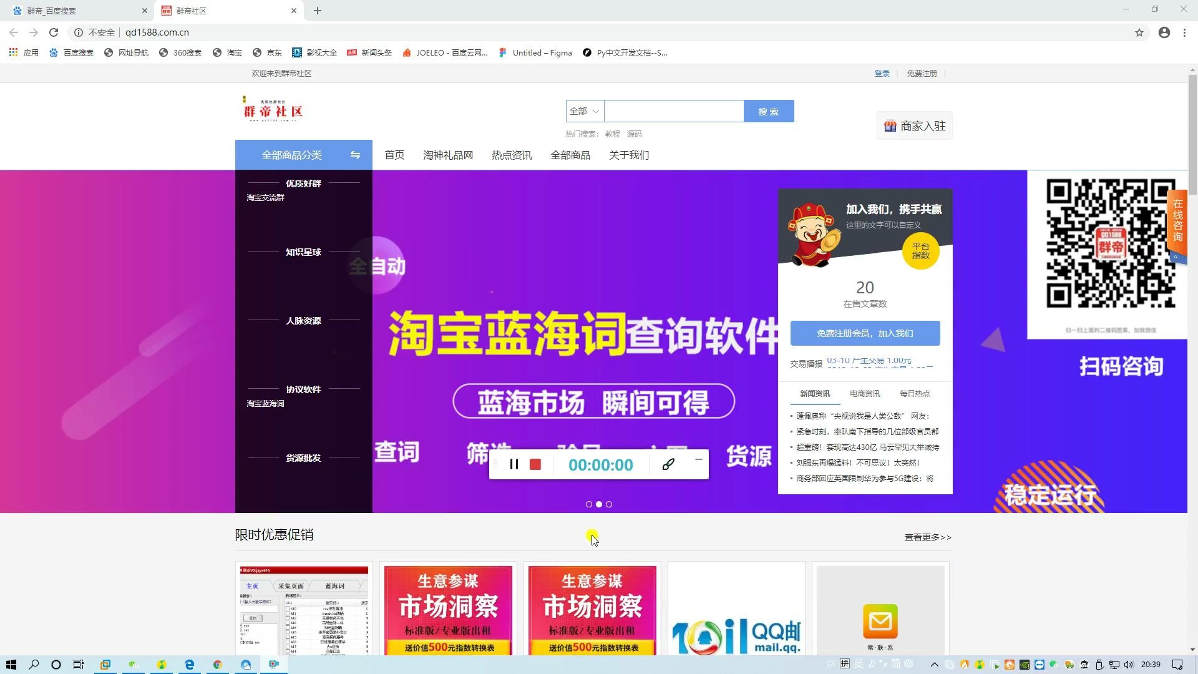Screen dimensions: 1198x674
Task: Switch to the 电商资讯 tab
Action: pos(865,394)
